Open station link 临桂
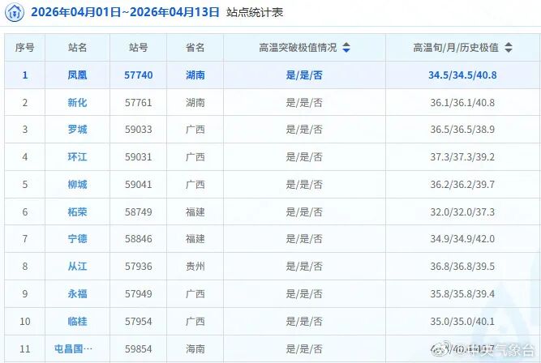 (78, 322)
